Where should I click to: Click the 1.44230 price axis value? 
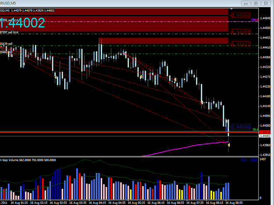[x=265, y=87]
